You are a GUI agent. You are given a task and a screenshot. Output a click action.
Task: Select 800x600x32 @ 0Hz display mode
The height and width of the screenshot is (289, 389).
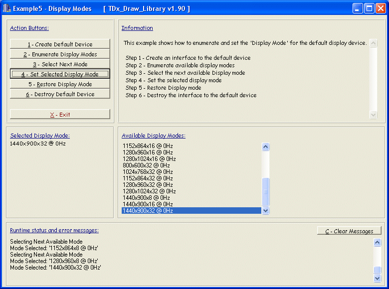[146, 165]
